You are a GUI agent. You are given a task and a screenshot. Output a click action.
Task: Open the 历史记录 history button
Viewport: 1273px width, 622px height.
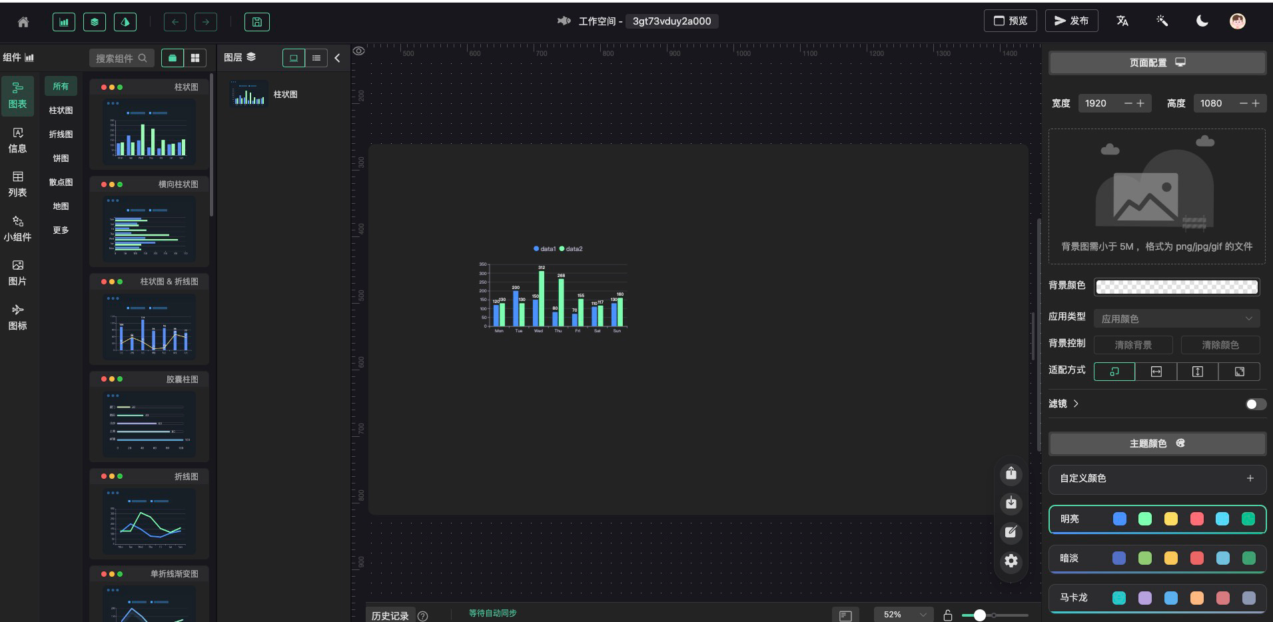390,615
